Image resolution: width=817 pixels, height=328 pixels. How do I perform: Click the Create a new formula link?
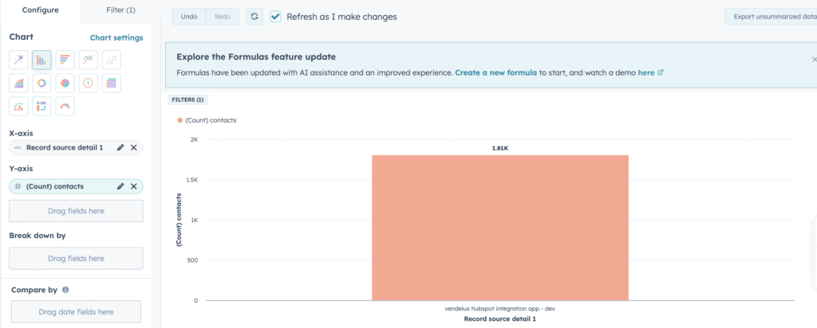click(496, 72)
